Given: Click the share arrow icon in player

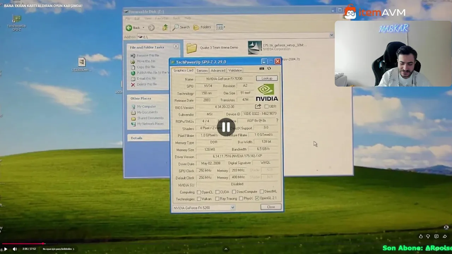Looking at the screenshot, I should pyautogui.click(x=445, y=236).
